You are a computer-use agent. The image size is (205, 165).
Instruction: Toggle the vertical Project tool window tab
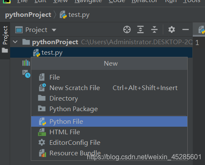point(5,35)
